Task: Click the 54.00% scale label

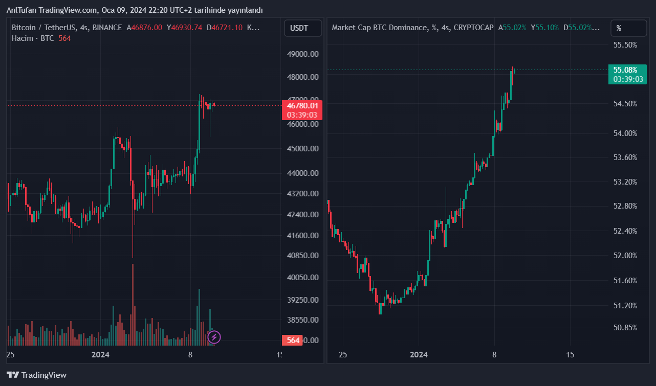Action: (625, 133)
